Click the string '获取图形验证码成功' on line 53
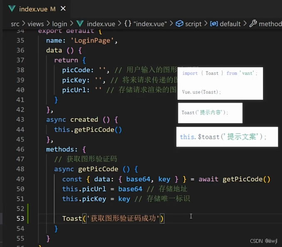The height and width of the screenshot is (247, 282). coord(123,218)
